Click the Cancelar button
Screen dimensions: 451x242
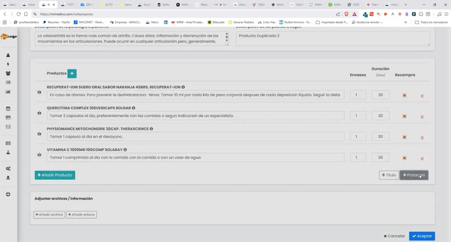click(x=394, y=236)
